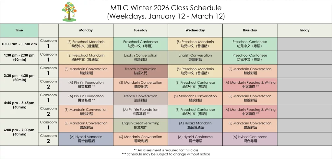The width and height of the screenshot is (332, 159).
Task: Click the 10:00 am - 11:30 am time slot
Action: [x=19, y=44]
